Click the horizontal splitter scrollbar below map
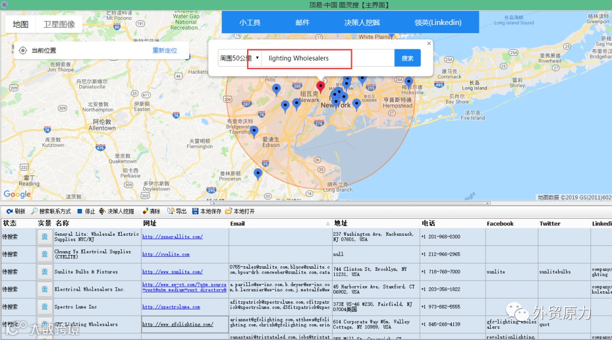This screenshot has width=612, height=340. 350,203
